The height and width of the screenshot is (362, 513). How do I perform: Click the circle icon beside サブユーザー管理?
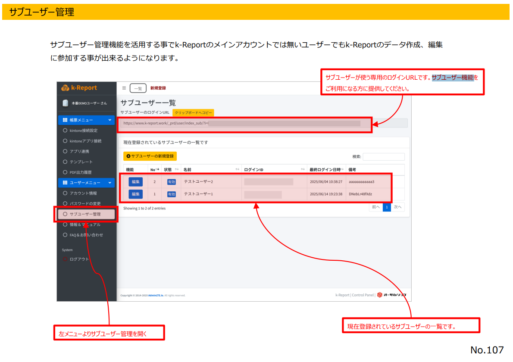[65, 214]
